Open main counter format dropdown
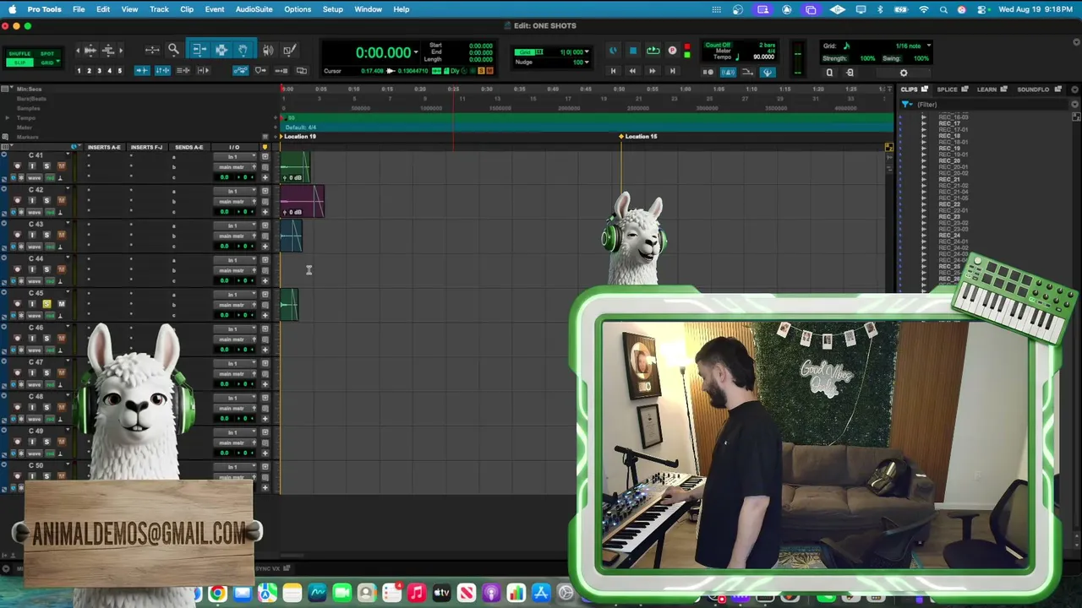Screen dimensions: 1082x608 [x=416, y=53]
